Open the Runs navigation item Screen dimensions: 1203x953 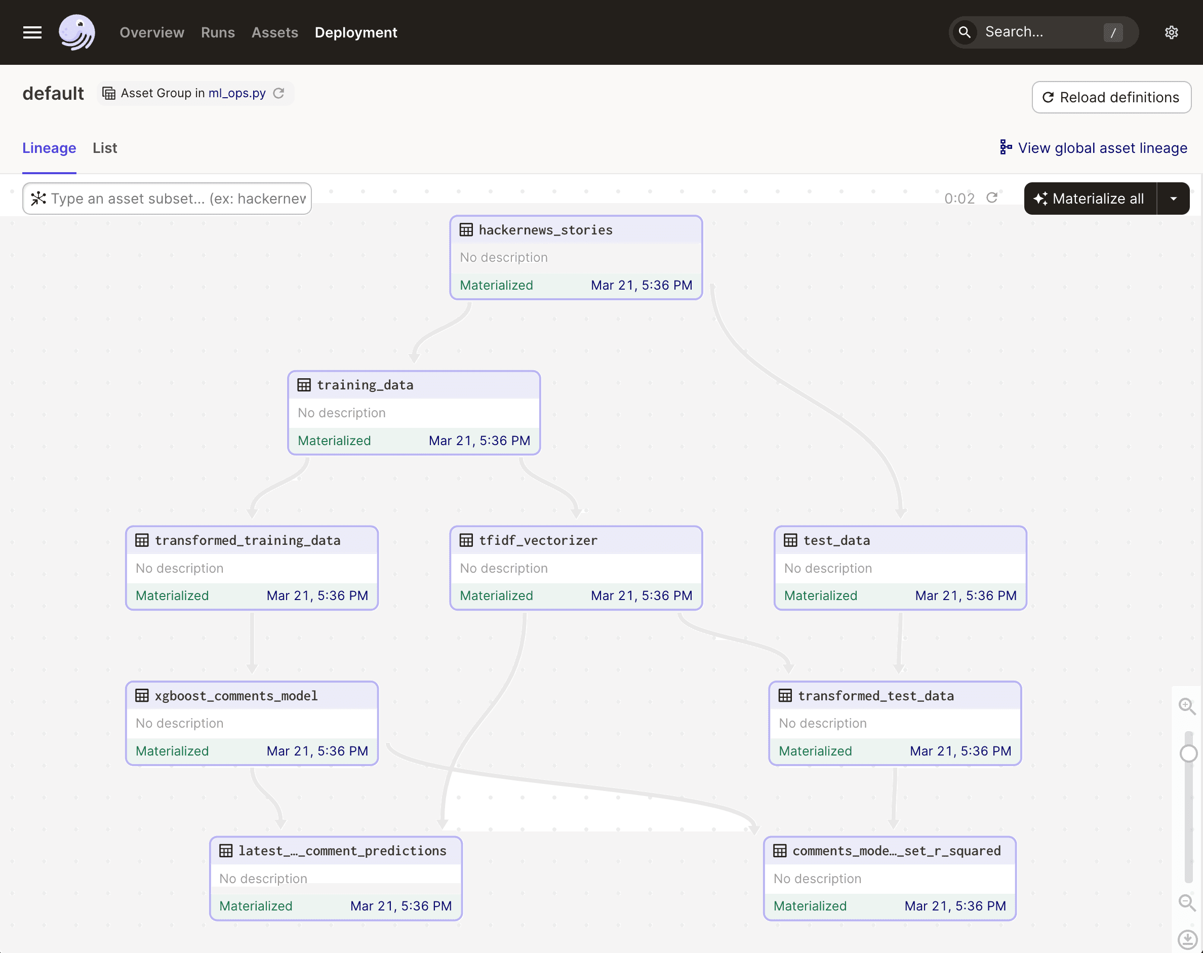[218, 32]
